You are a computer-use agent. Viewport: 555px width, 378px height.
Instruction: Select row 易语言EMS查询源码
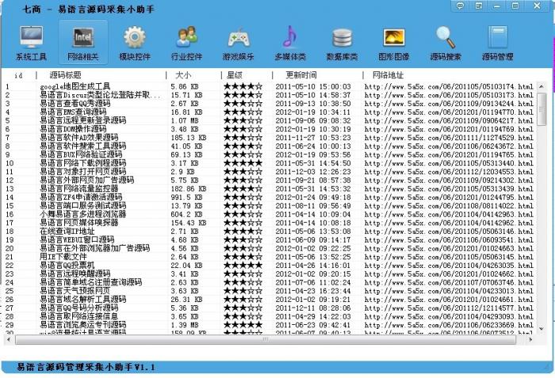click(x=269, y=112)
